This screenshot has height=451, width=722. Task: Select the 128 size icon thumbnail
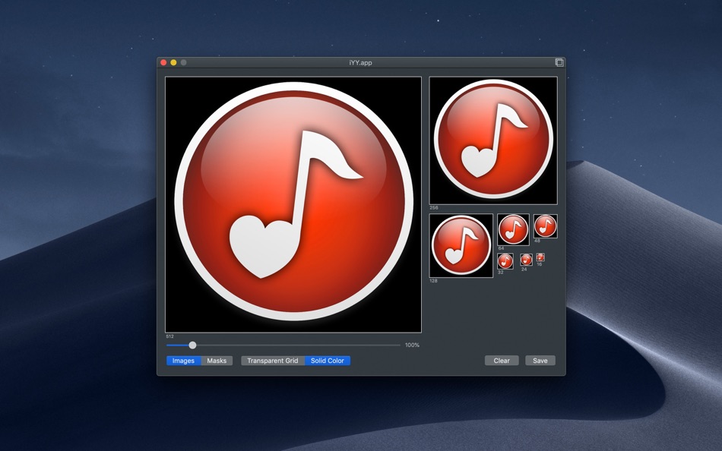pyautogui.click(x=461, y=245)
